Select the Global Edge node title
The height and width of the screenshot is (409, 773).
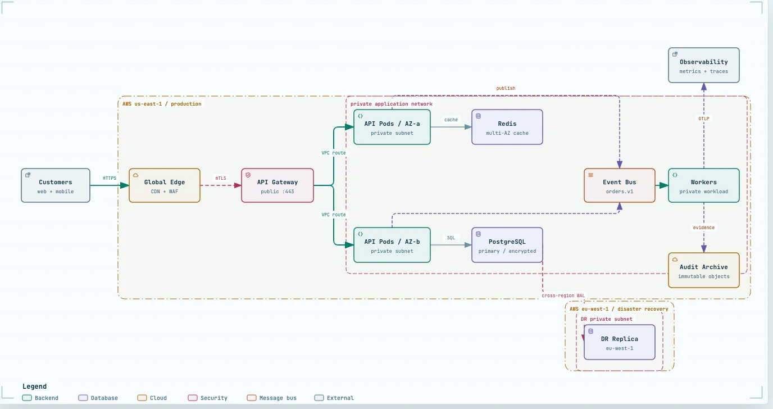click(165, 182)
